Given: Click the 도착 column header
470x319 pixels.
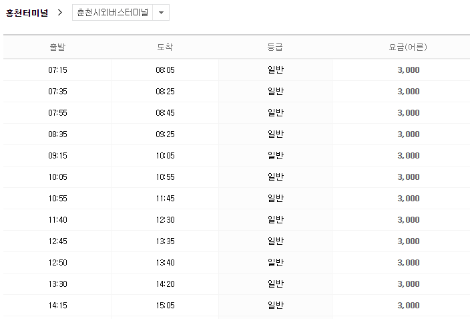Looking at the screenshot, I should [x=165, y=47].
